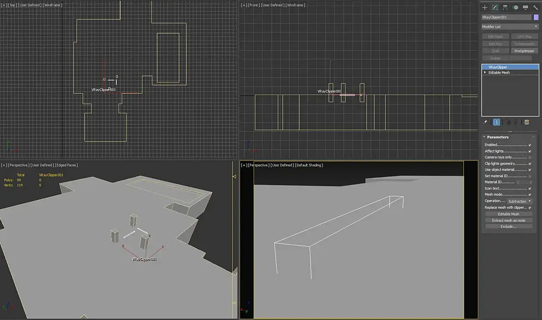Open the [Default Shading] menu

click(309, 165)
